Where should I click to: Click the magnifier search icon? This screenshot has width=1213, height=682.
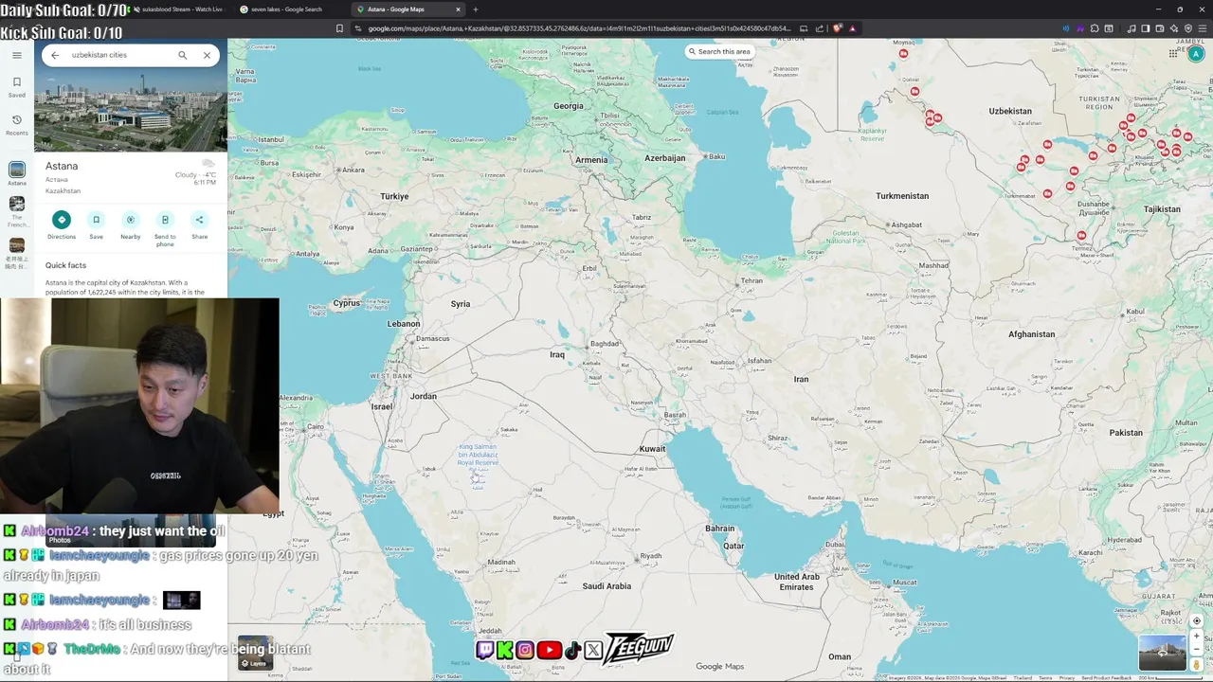click(183, 55)
